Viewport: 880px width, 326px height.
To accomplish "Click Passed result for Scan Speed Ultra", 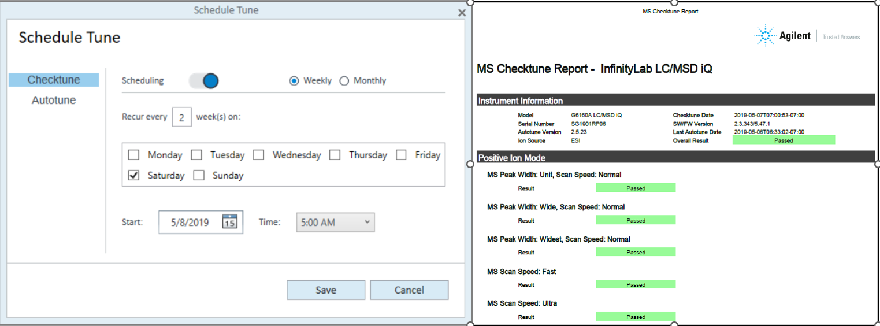I will coord(636,317).
